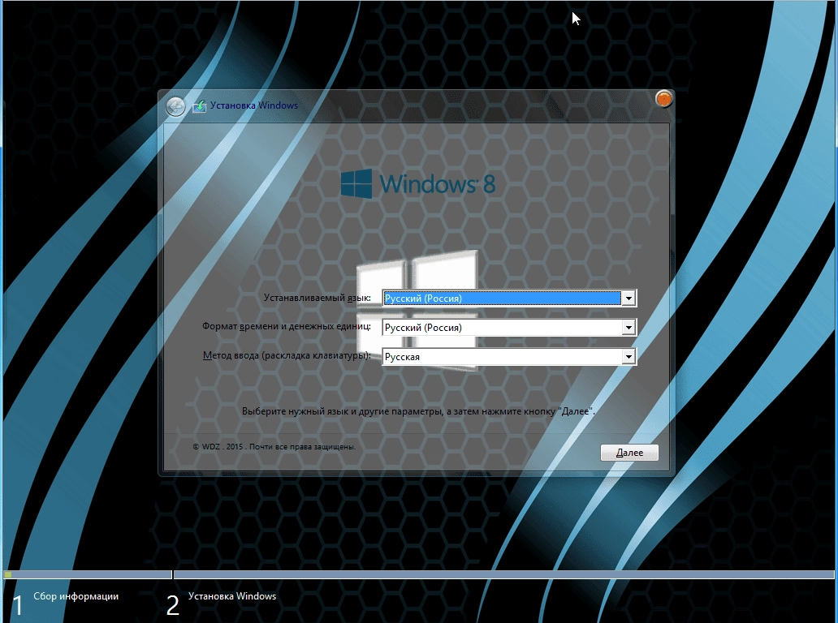Viewport: 838px width, 623px height.
Task: Click the WDZ 2015 copyright text
Action: (x=274, y=447)
